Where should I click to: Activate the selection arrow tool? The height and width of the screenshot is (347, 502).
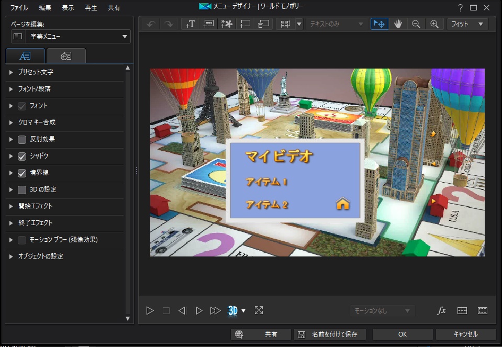click(380, 24)
